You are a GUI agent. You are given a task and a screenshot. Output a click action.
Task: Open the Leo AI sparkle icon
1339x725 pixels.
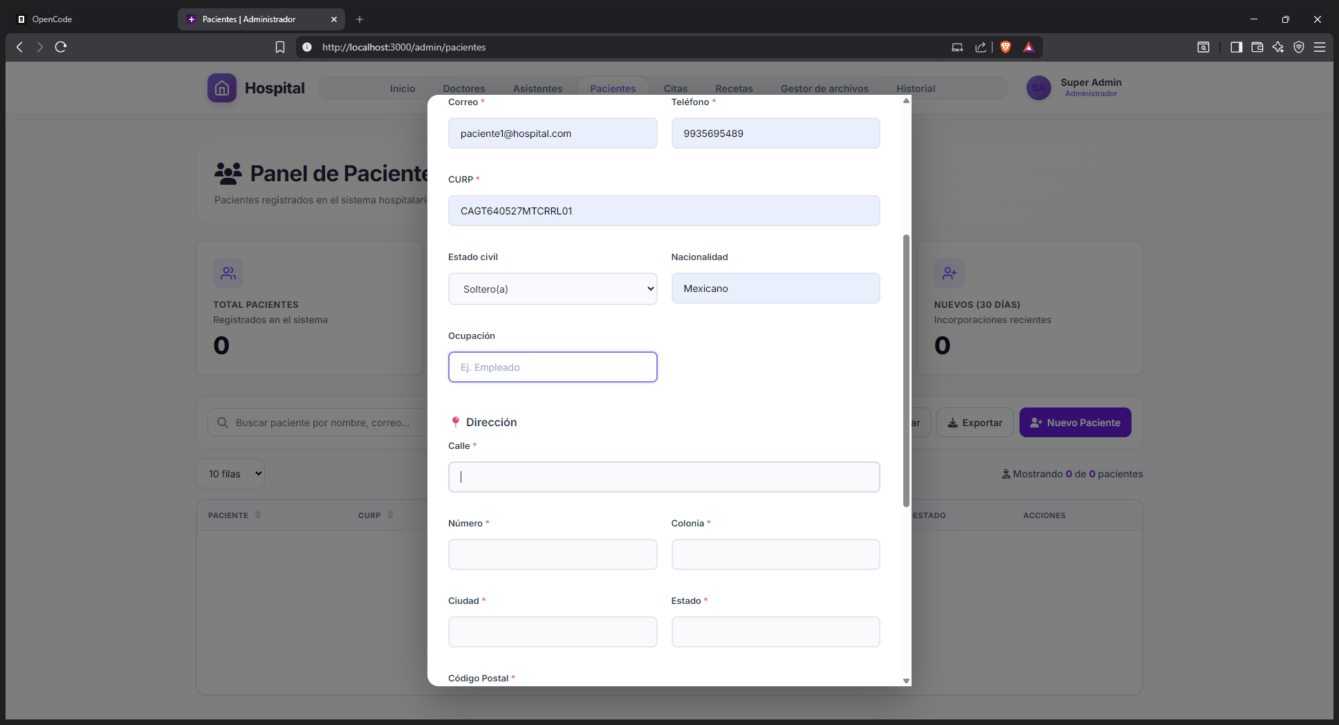pos(1278,47)
